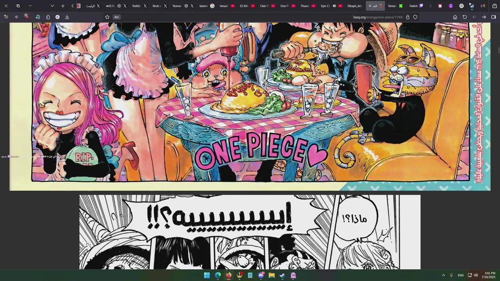Open Firefox from the taskbar
This screenshot has width=500, height=281.
click(x=229, y=275)
